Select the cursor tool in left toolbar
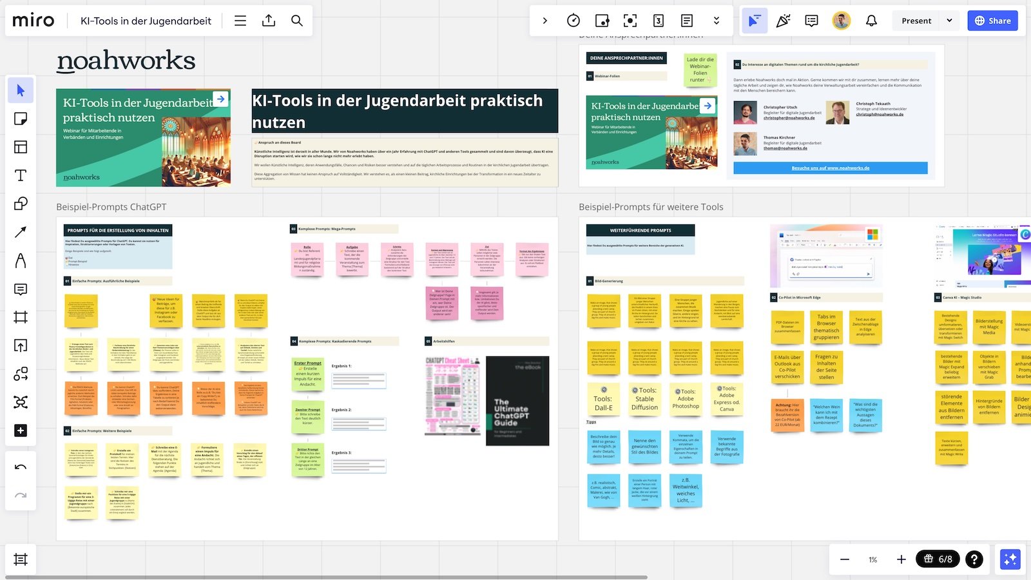This screenshot has height=580, width=1031. pyautogui.click(x=21, y=90)
